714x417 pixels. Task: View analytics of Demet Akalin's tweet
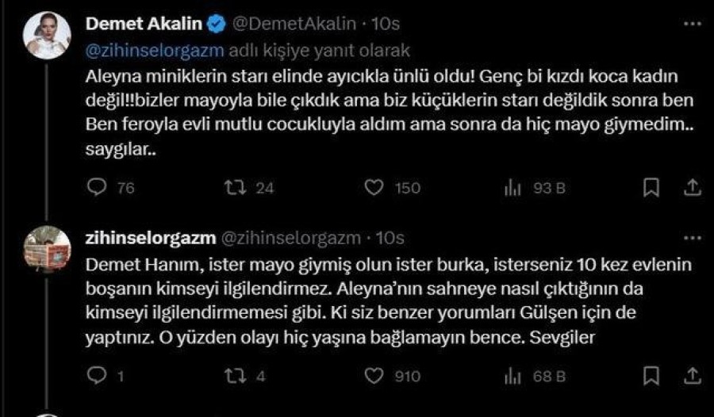(512, 188)
